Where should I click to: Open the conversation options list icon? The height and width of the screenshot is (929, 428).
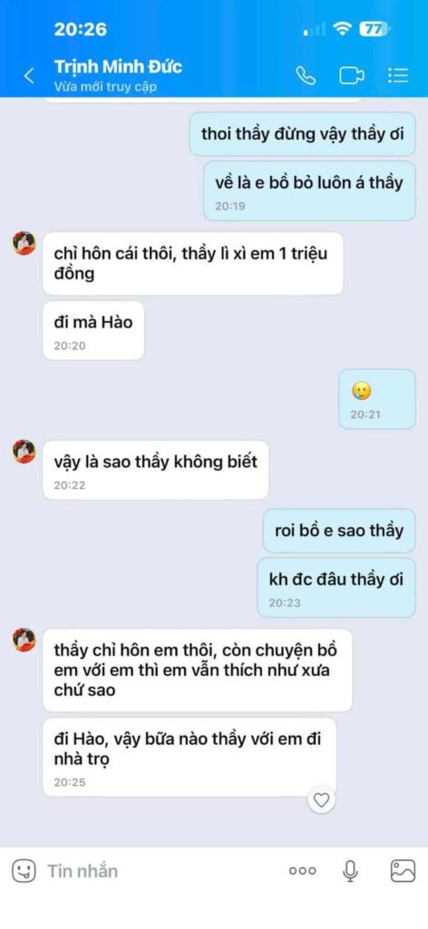[398, 75]
